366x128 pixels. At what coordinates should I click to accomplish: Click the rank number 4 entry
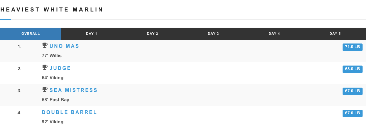[x=19, y=113]
